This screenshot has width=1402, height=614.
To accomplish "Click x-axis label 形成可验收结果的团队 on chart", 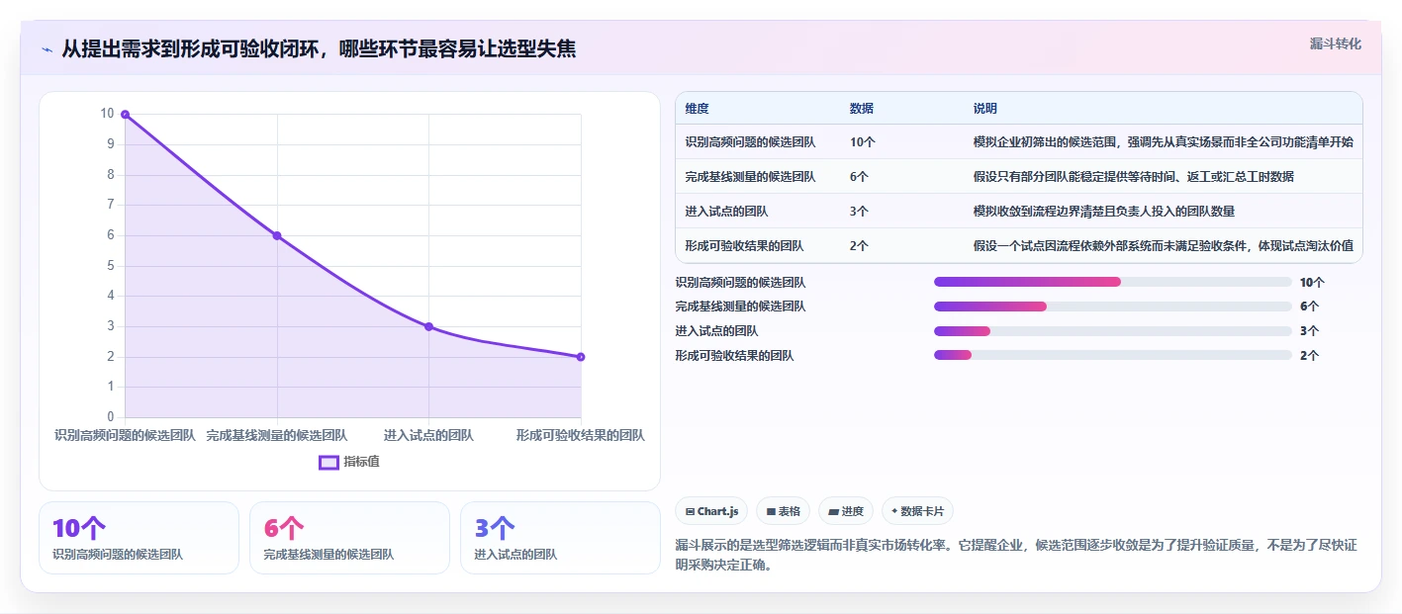I will [581, 435].
